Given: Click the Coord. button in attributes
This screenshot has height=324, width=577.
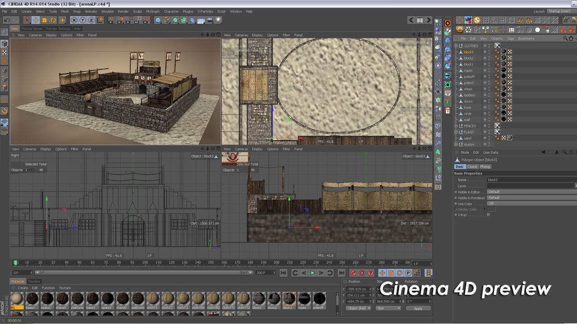Looking at the screenshot, I should click(472, 166).
